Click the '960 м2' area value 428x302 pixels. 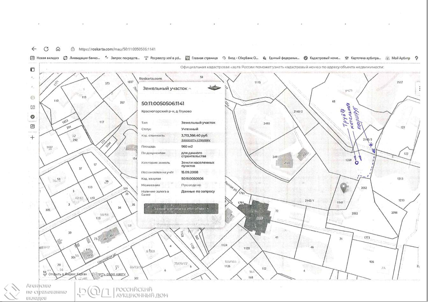pyautogui.click(x=187, y=147)
